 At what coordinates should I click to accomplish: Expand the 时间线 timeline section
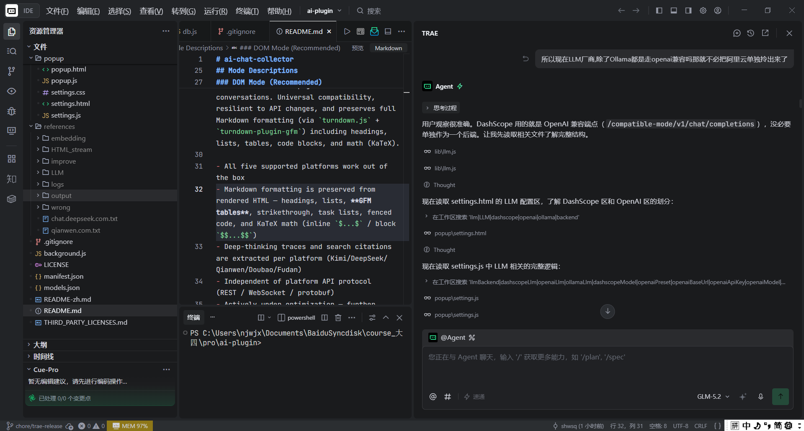(43, 357)
